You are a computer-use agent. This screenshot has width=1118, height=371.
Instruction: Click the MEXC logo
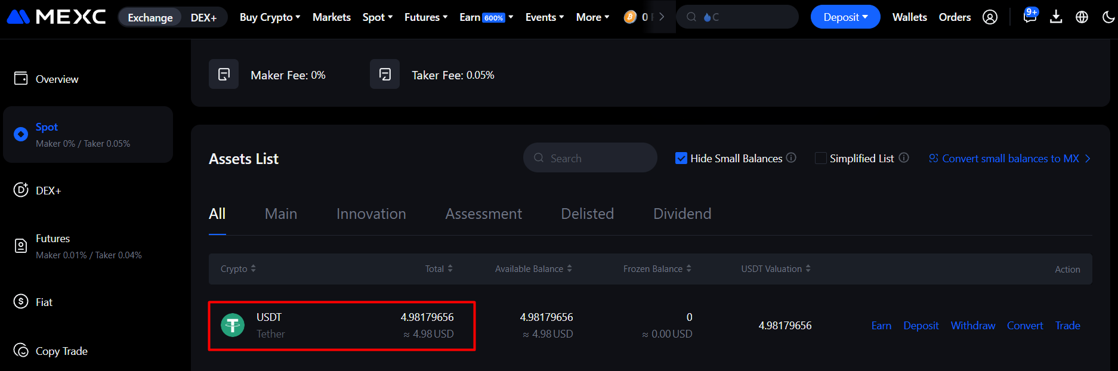pos(57,17)
